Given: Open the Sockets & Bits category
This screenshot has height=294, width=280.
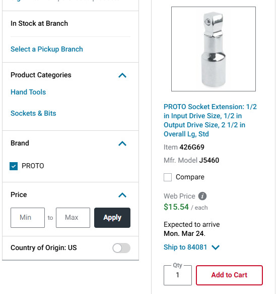Looking at the screenshot, I should point(33,113).
